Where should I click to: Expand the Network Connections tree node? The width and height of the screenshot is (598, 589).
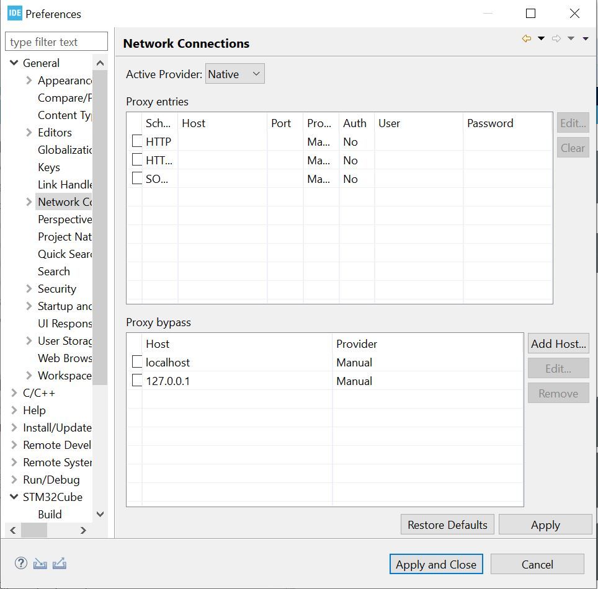pyautogui.click(x=29, y=201)
